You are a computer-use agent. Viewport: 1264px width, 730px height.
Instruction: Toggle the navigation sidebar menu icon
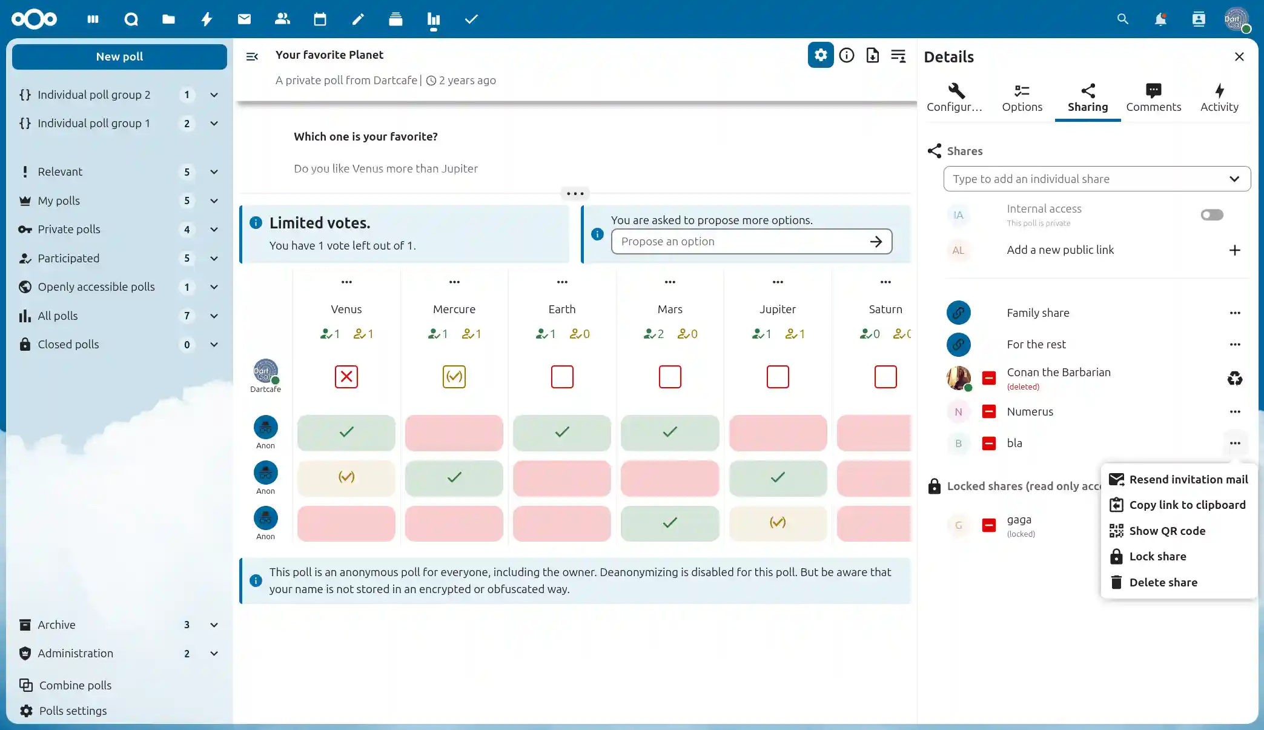(x=252, y=56)
